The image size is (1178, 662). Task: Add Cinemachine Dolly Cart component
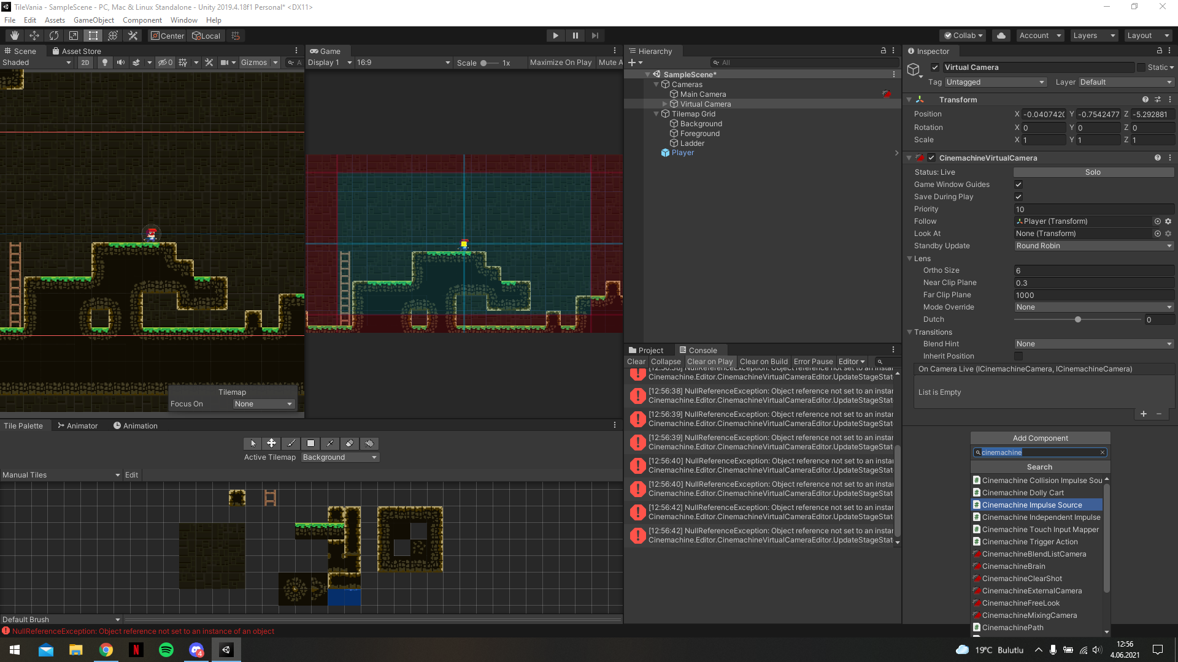(x=1023, y=493)
